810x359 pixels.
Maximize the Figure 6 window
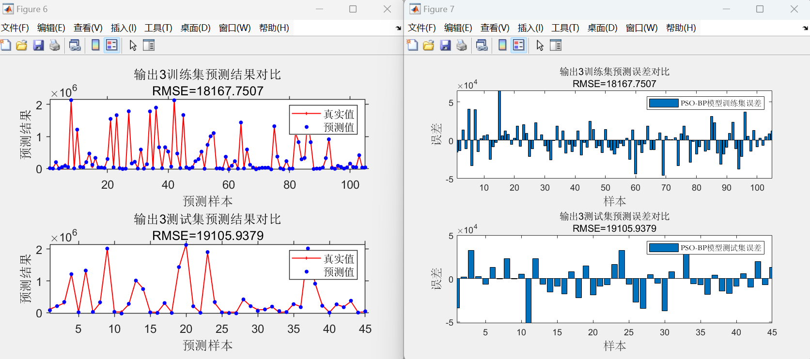353,9
